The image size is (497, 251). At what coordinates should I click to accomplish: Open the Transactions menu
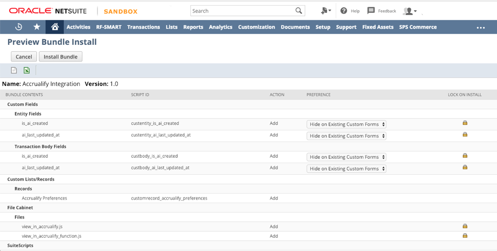[143, 27]
